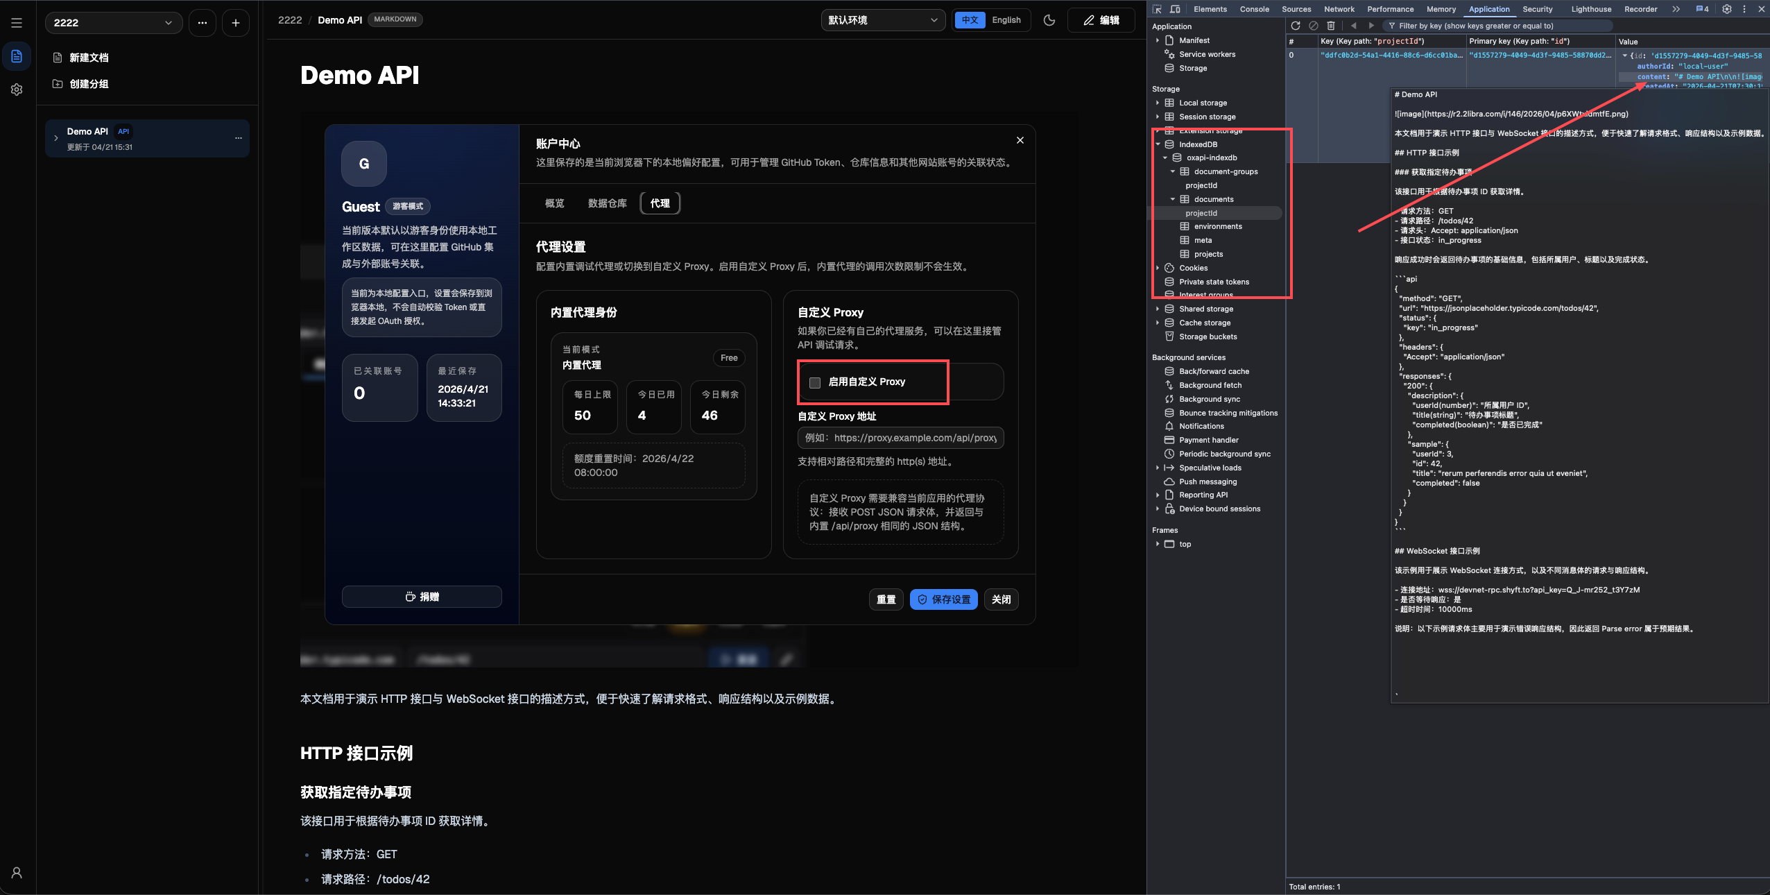Viewport: 1770px width, 895px height.
Task: Select the environments object store
Action: coord(1218,226)
